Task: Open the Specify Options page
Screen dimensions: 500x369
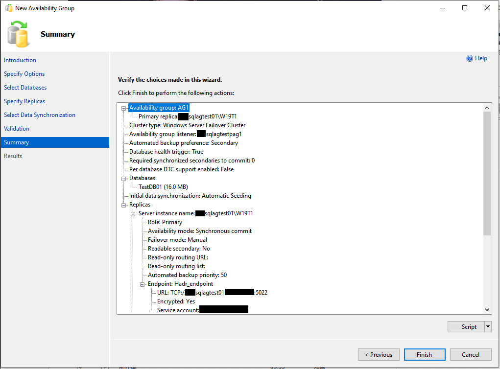Action: pyautogui.click(x=24, y=73)
